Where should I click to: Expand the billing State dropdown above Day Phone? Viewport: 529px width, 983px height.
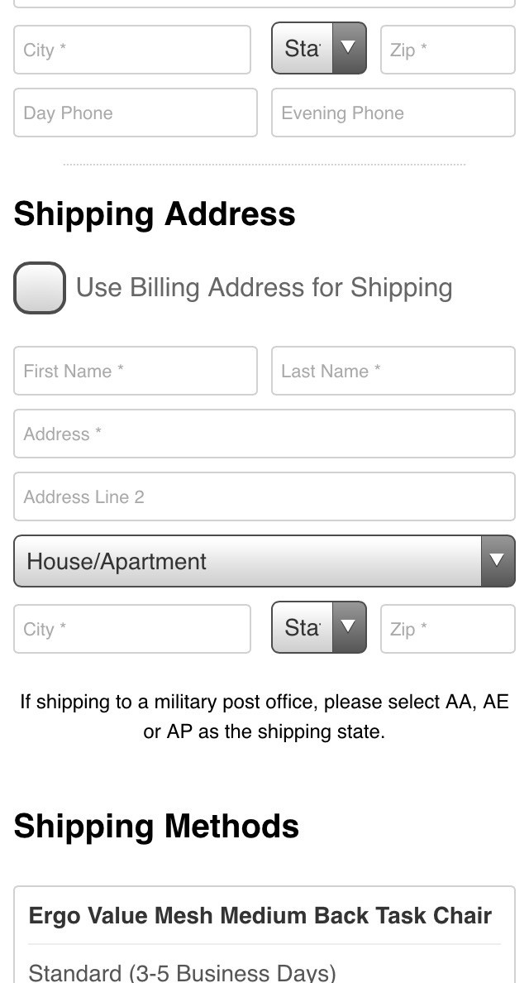pyautogui.click(x=318, y=49)
